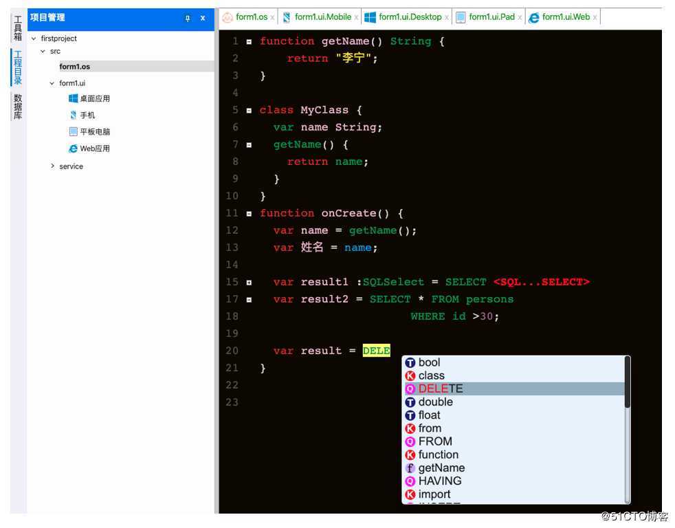Fold the MyClass class at line 5
The height and width of the screenshot is (528, 675).
point(249,111)
